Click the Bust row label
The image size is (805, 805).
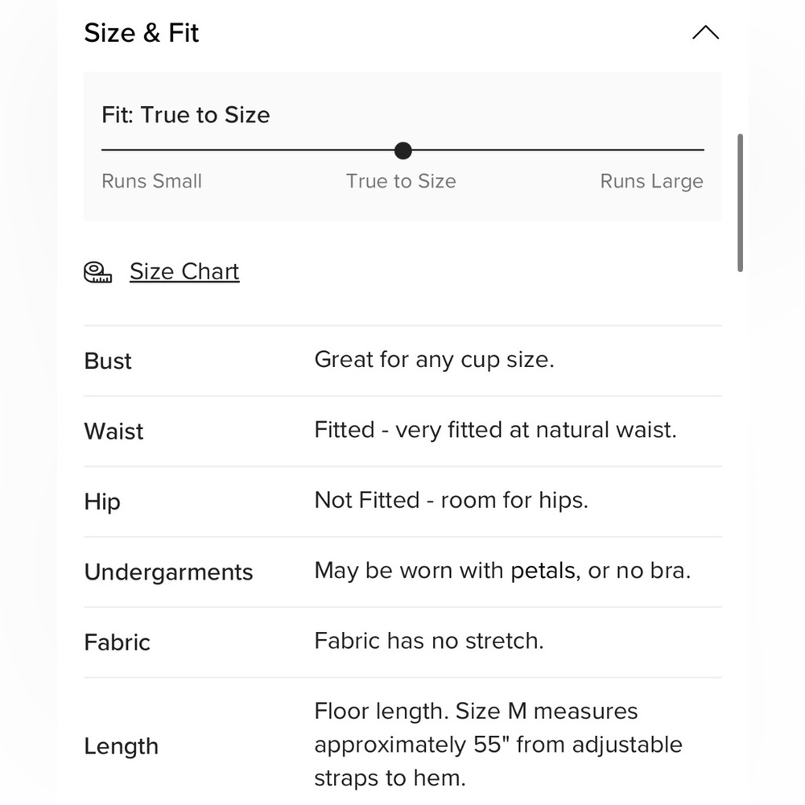[x=108, y=361]
